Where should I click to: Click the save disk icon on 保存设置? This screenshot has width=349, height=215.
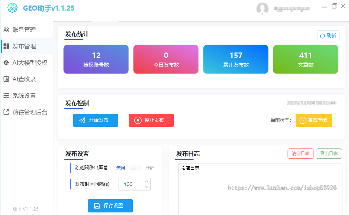click(96, 205)
